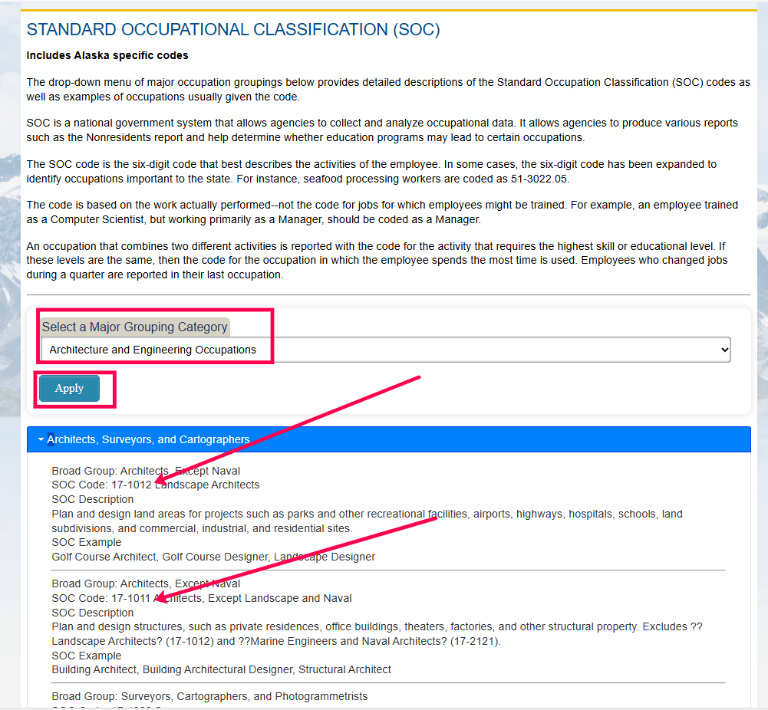Click paragraph mentioning seafood processing workers 51-3022.05
Image resolution: width=768 pixels, height=710 pixels.
pos(371,172)
